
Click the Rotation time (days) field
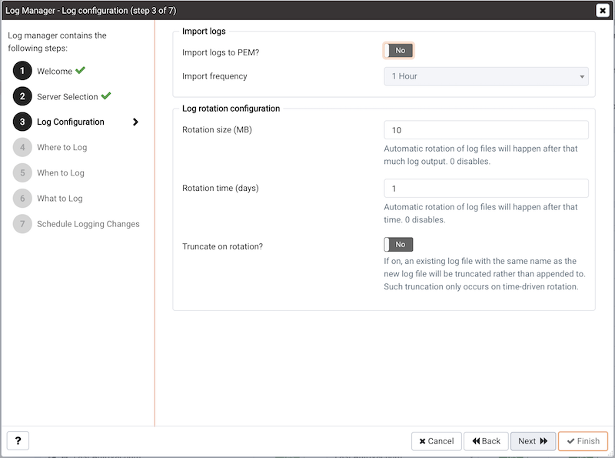486,189
